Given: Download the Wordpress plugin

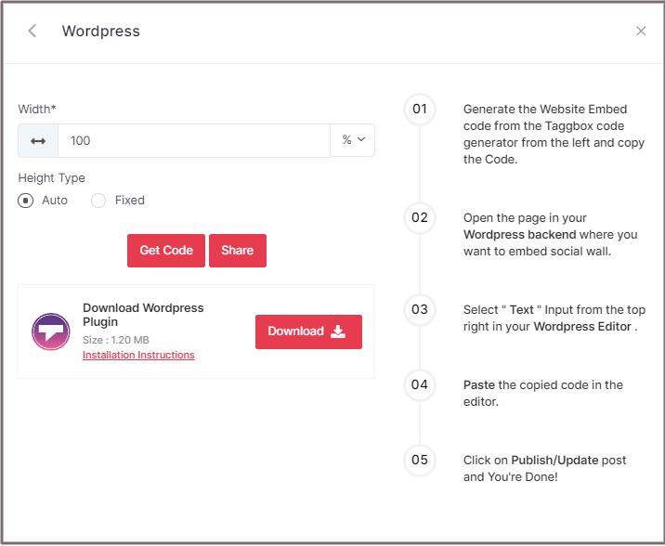Looking at the screenshot, I should (308, 331).
